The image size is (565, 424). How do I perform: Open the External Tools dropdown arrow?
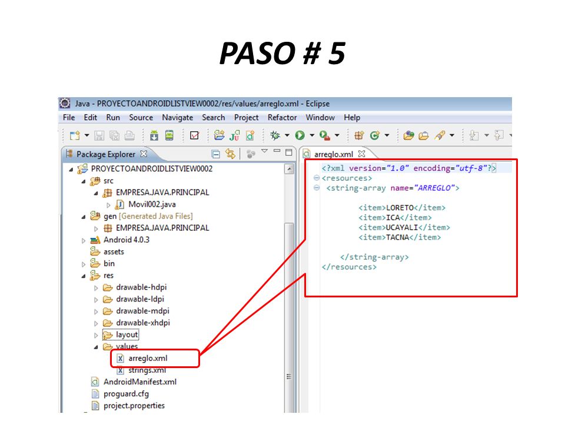pyautogui.click(x=337, y=135)
